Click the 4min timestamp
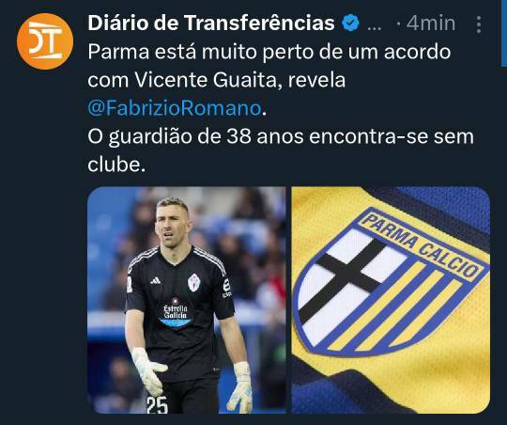 coord(431,24)
